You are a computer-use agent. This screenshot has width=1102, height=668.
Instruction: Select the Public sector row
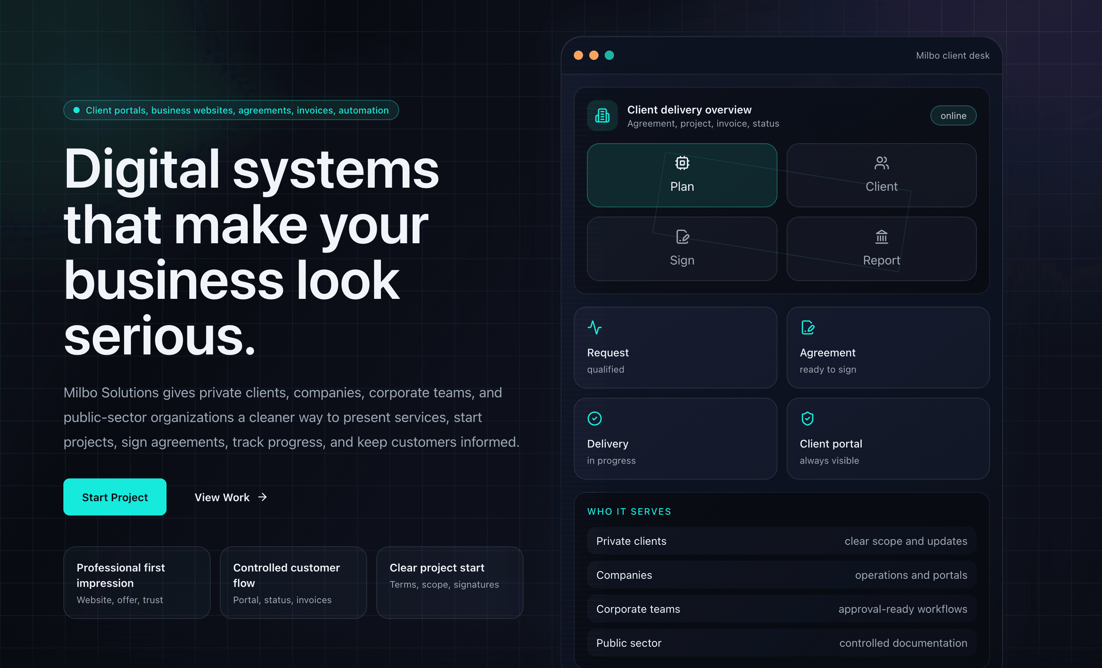point(781,643)
